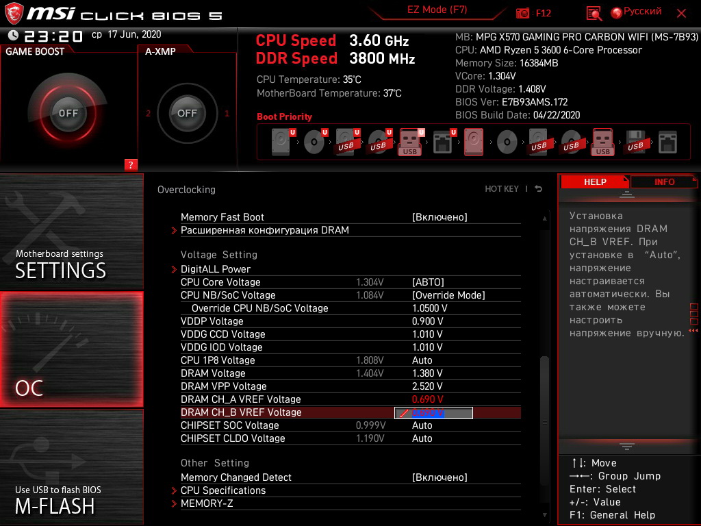Open the OC overclocking section
Image resolution: width=701 pixels, height=526 pixels.
click(x=71, y=349)
